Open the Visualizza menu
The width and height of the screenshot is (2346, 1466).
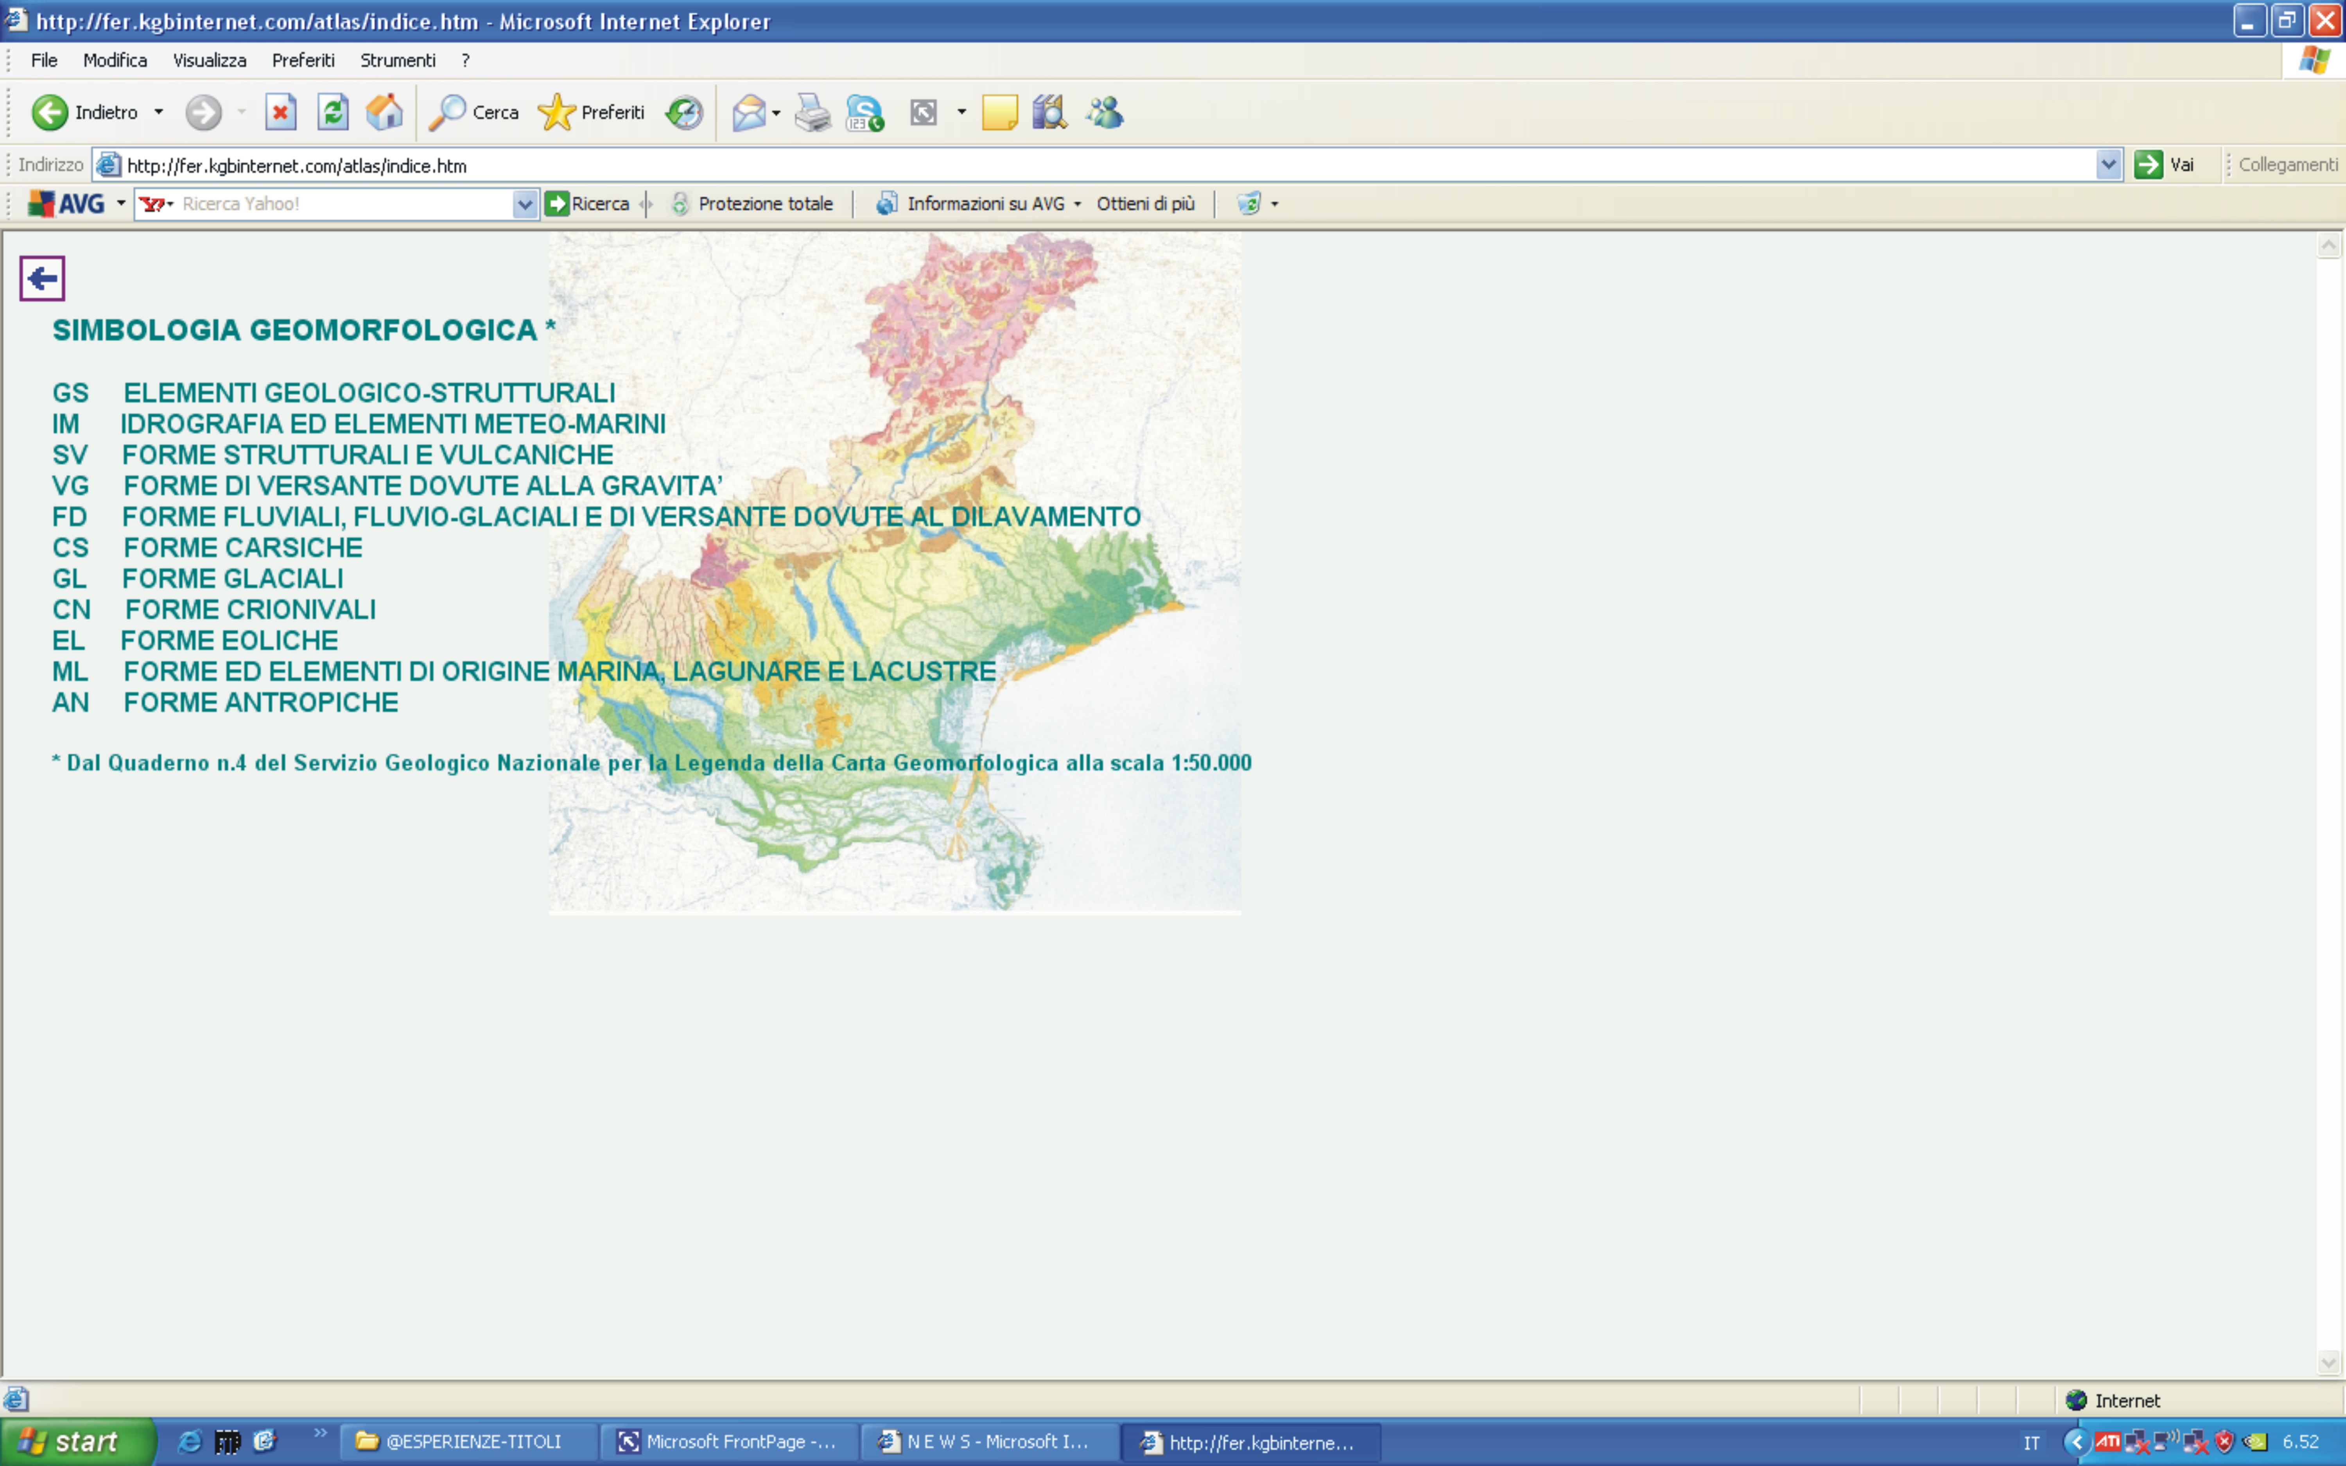pyautogui.click(x=210, y=60)
